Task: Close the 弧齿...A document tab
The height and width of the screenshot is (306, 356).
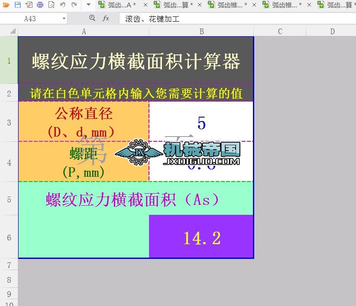Action: pos(146,5)
